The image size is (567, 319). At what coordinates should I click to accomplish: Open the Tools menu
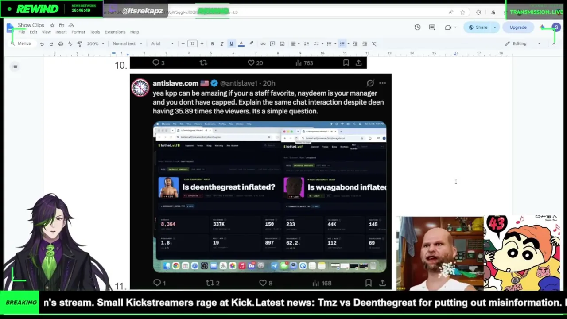[x=95, y=32]
